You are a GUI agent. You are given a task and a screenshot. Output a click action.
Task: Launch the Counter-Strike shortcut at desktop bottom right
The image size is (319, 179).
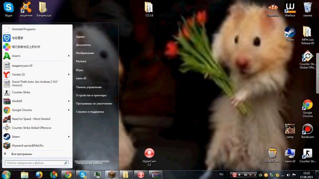pos(308,156)
